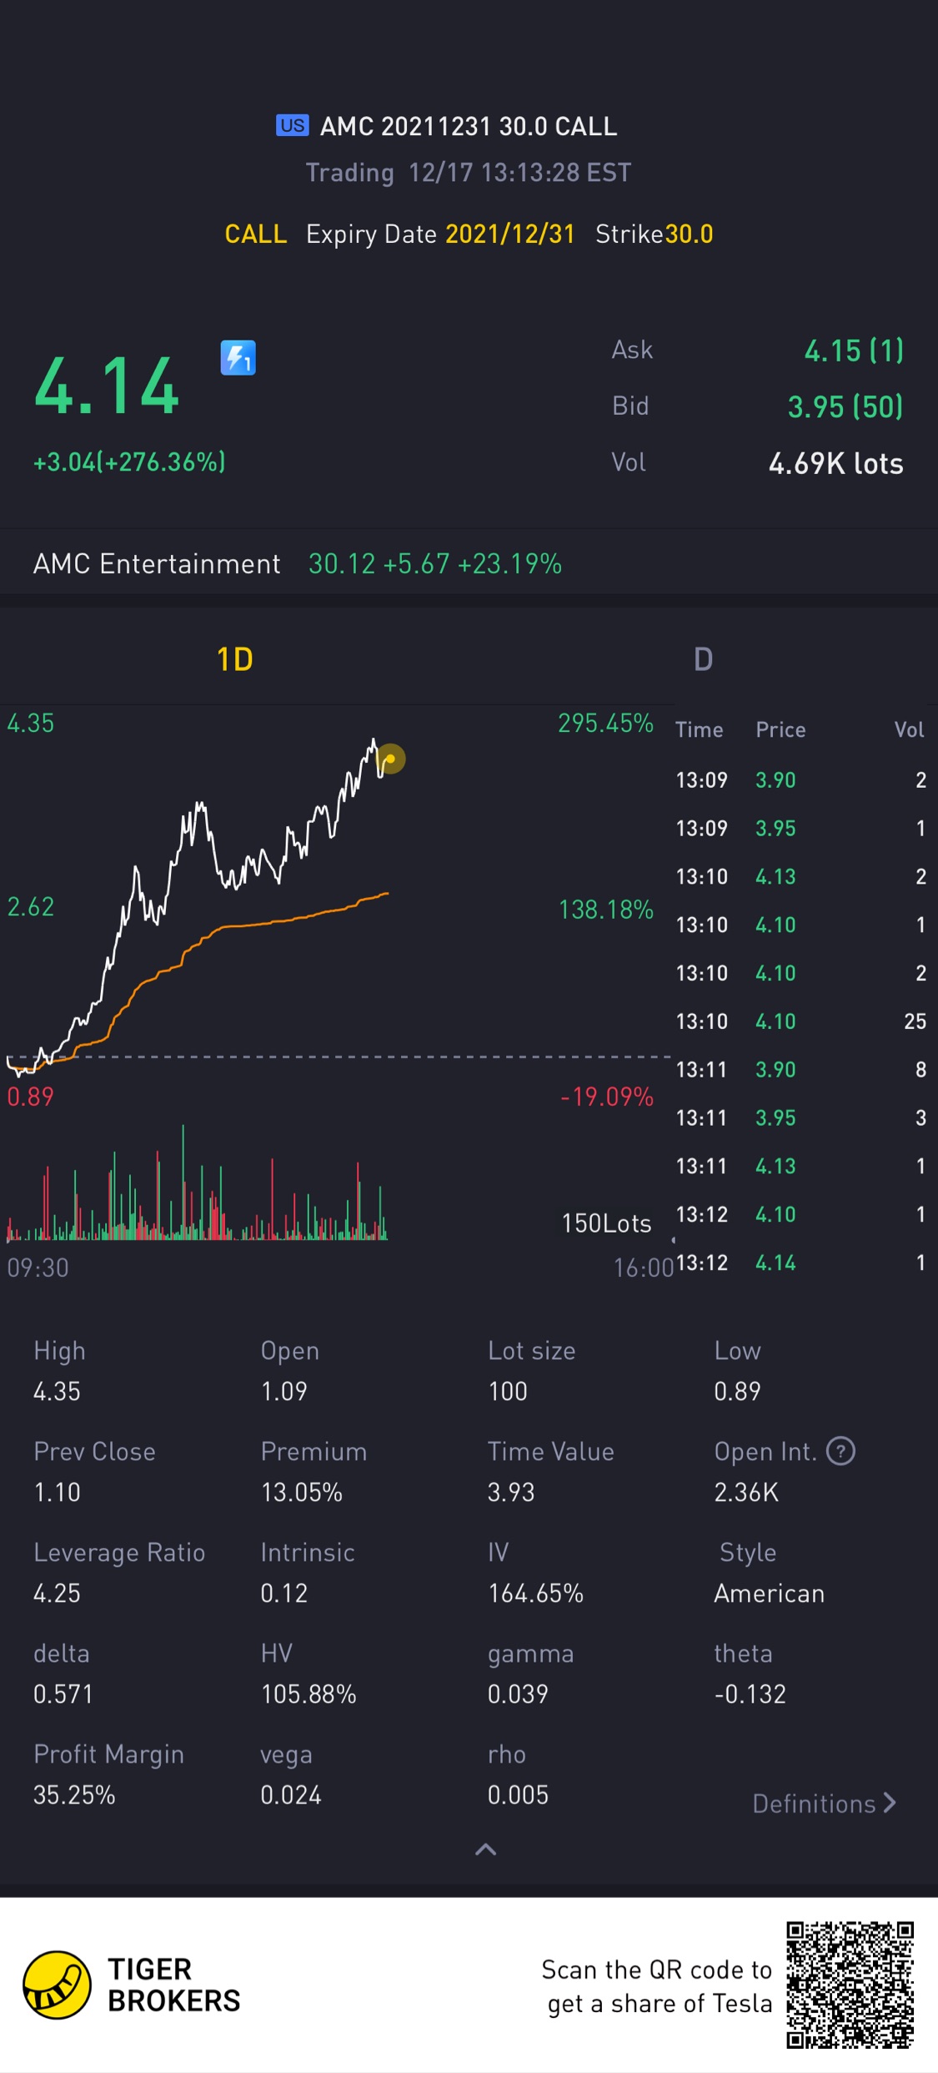Tap the AMC 20211231 30.0 CALL title
The width and height of the screenshot is (938, 2073).
click(x=469, y=126)
